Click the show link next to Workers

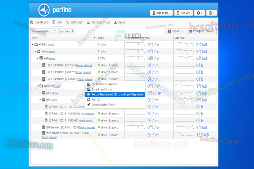pos(56,86)
